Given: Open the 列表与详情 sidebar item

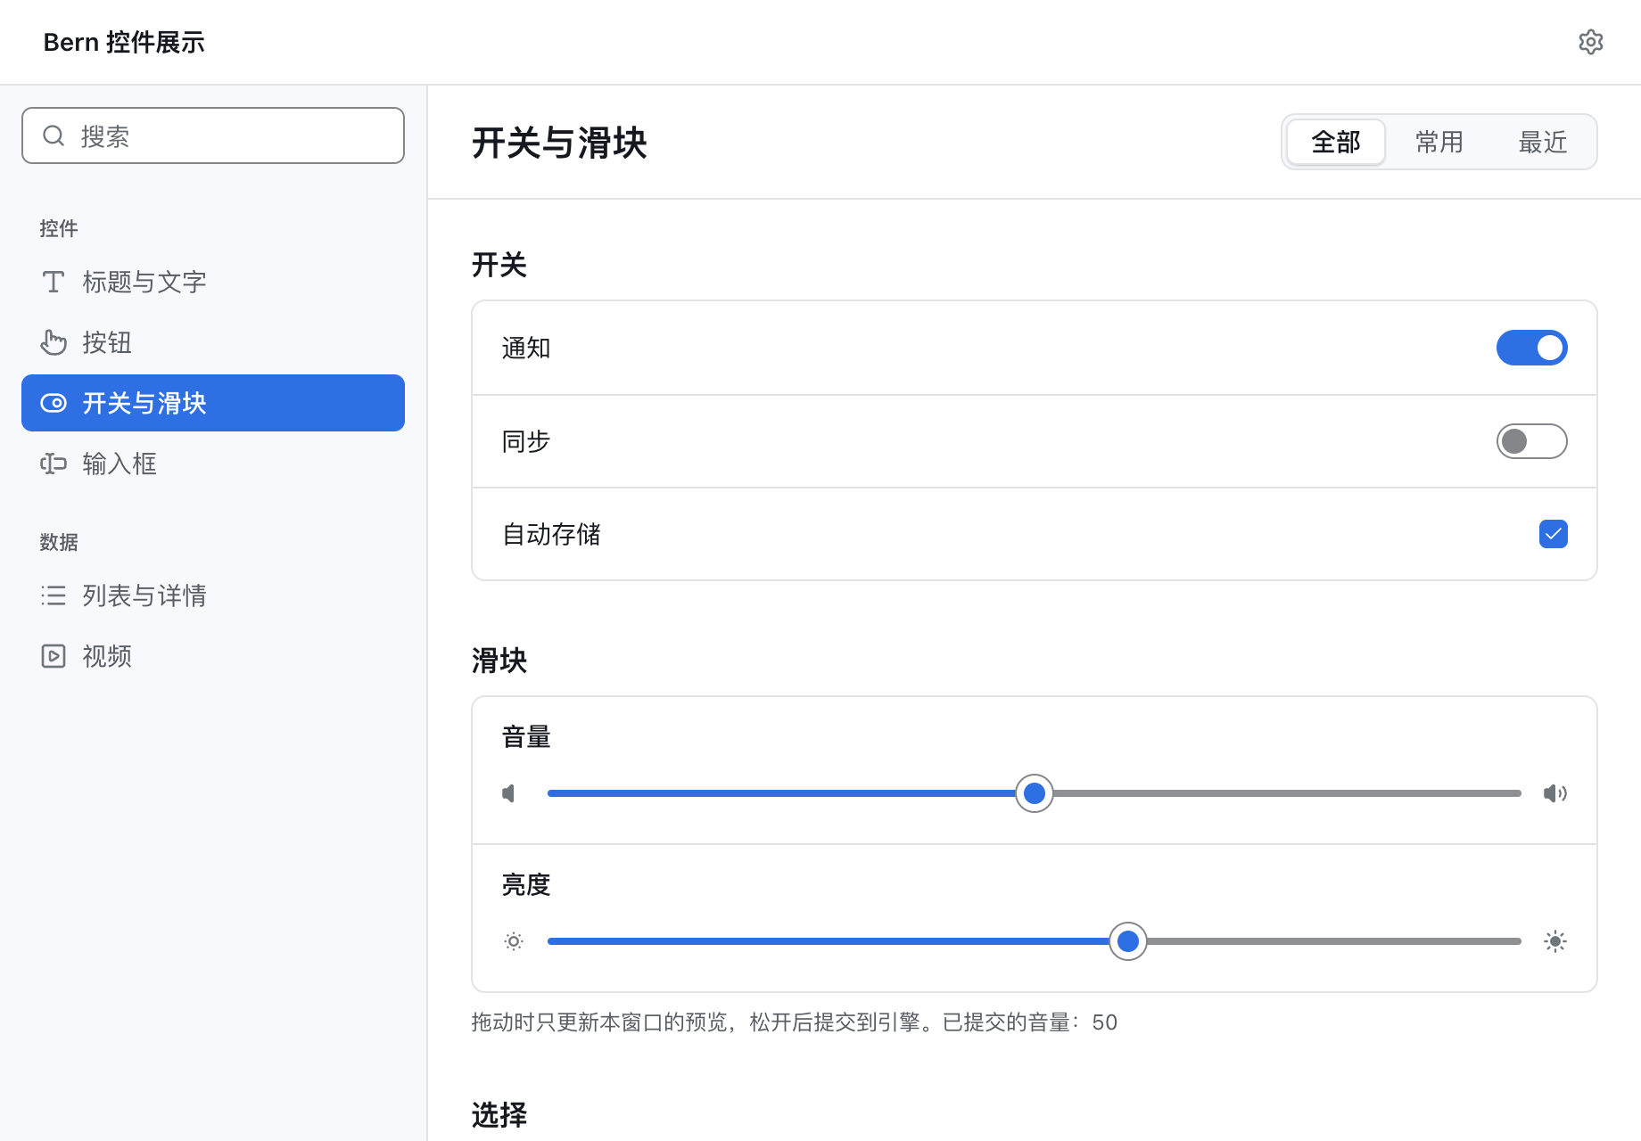Looking at the screenshot, I should pos(213,595).
